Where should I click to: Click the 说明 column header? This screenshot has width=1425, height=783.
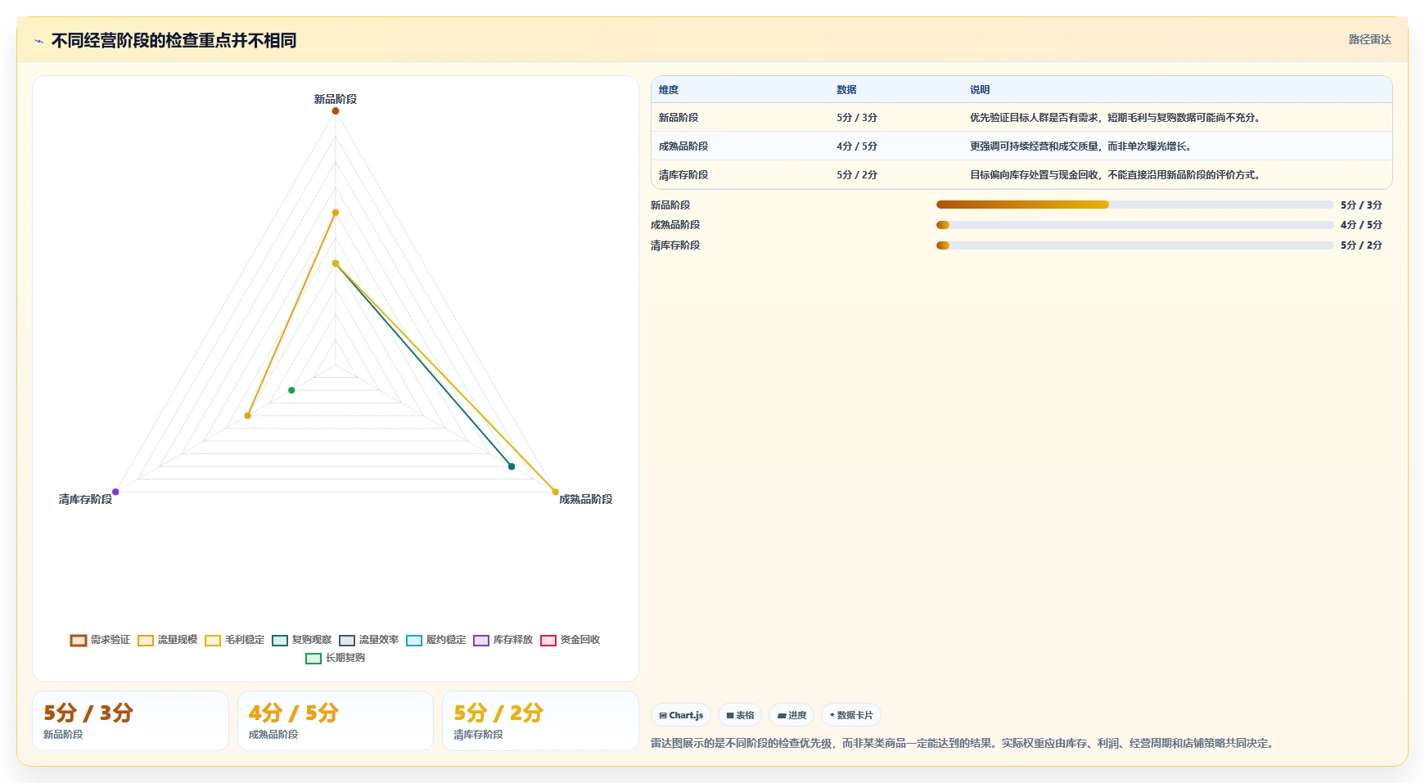tap(980, 90)
